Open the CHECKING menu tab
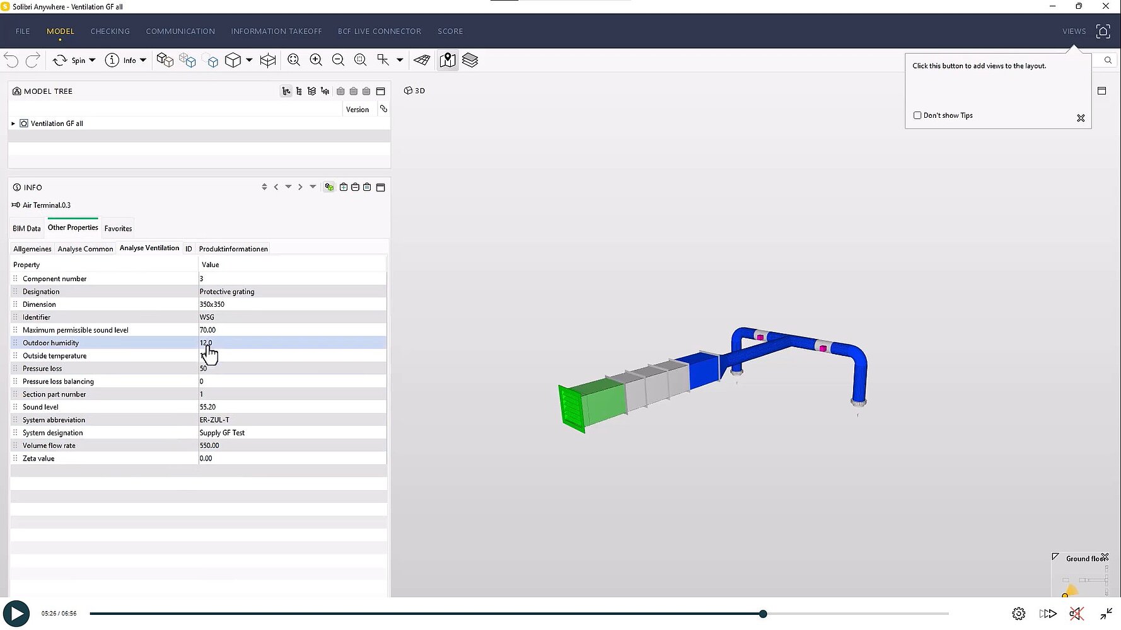 (x=110, y=31)
